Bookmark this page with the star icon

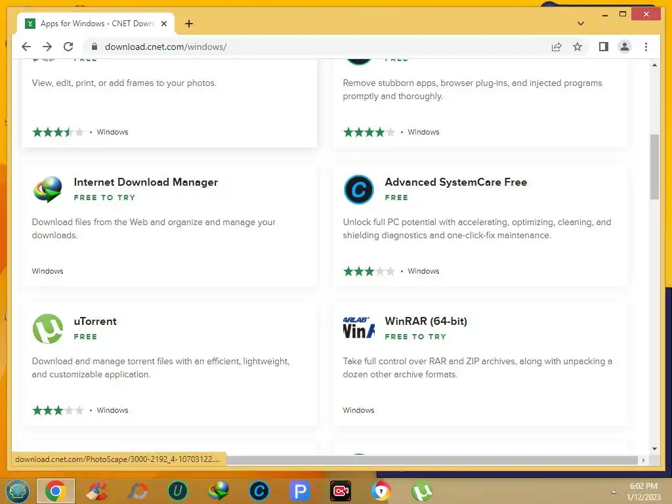coord(577,47)
